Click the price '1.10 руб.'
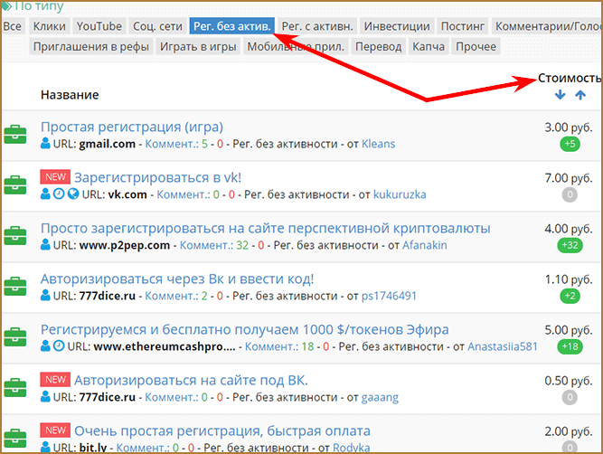 click(569, 279)
